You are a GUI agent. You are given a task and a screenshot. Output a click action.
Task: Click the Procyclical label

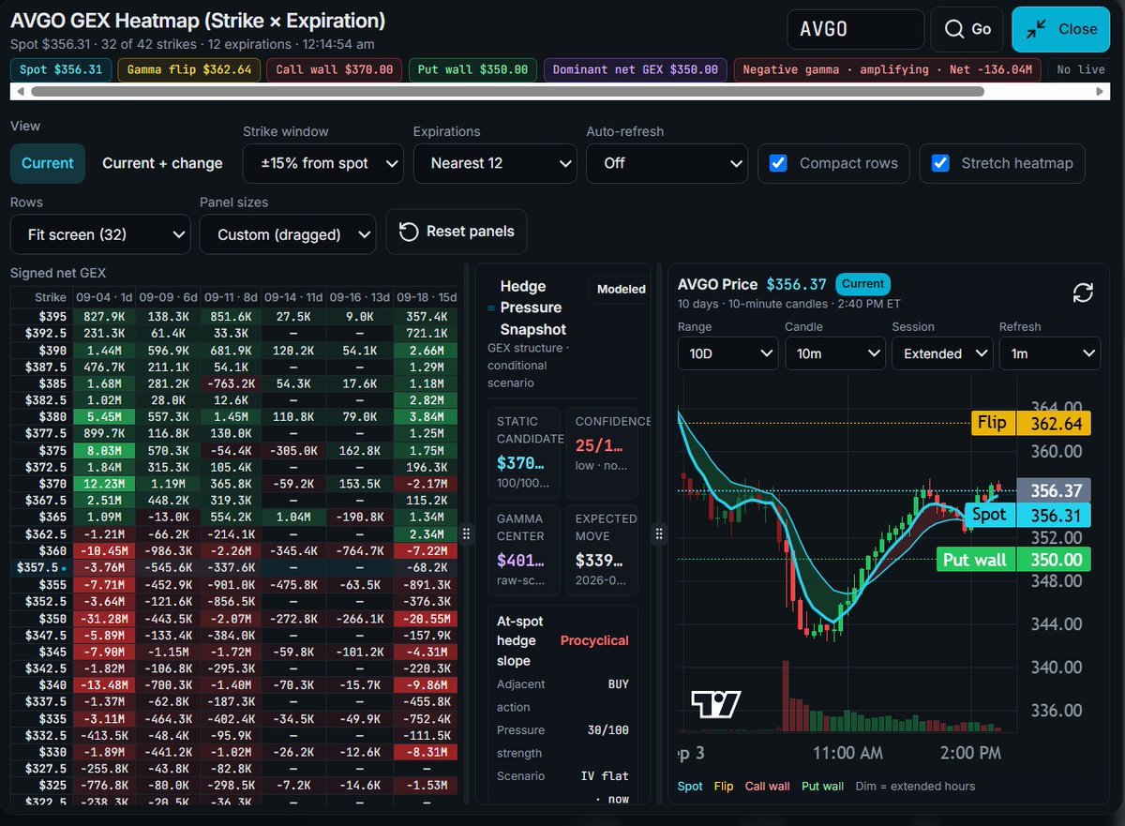tap(594, 640)
